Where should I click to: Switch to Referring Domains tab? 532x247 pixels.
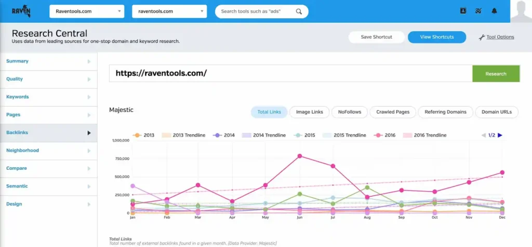click(445, 112)
